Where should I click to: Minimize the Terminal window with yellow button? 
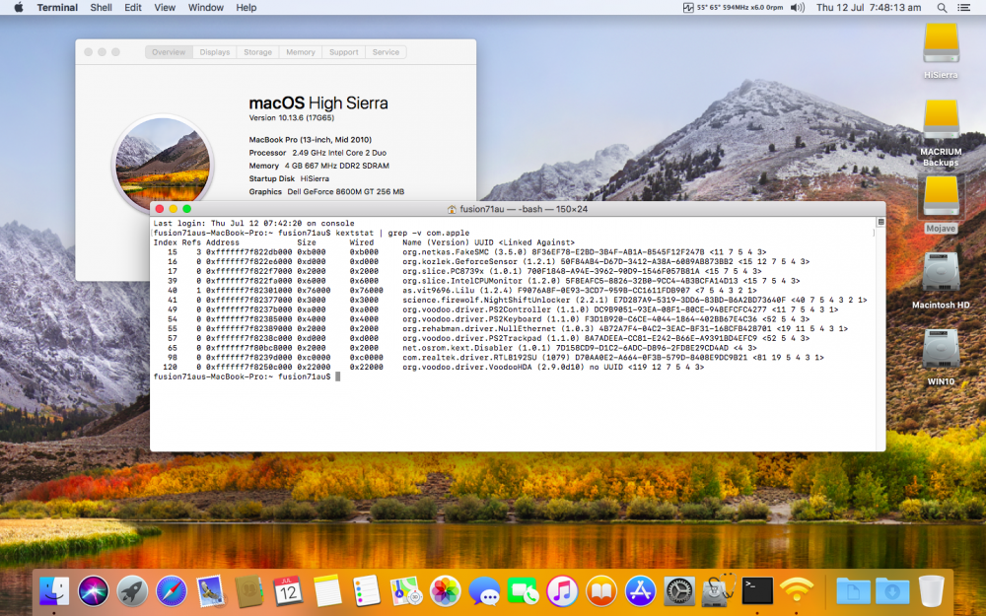point(173,209)
